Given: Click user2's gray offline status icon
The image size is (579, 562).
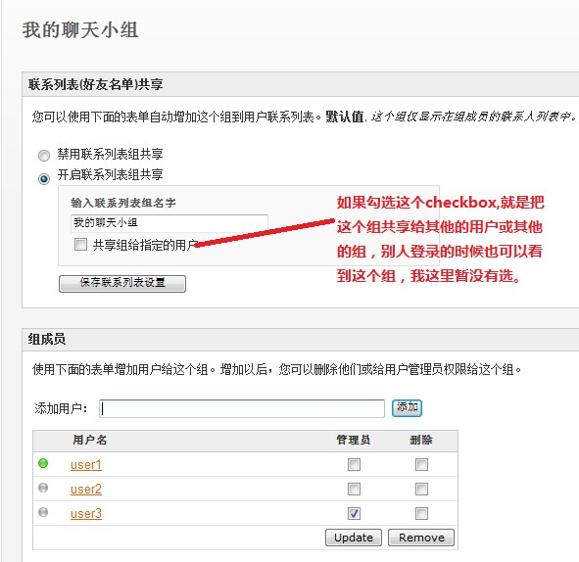Looking at the screenshot, I should 43,488.
